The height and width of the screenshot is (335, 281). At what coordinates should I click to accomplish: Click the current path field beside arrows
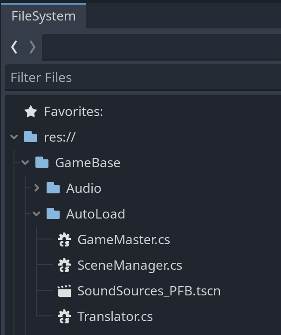pyautogui.click(x=161, y=47)
